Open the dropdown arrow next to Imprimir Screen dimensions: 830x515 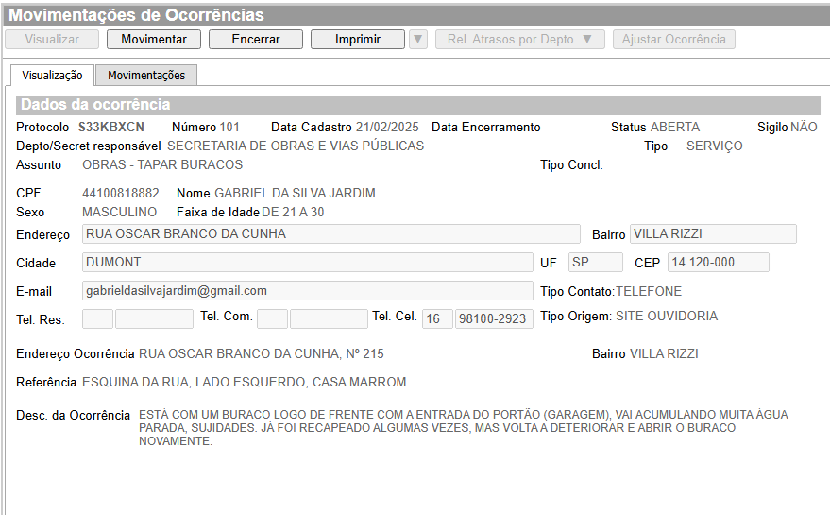click(x=418, y=40)
